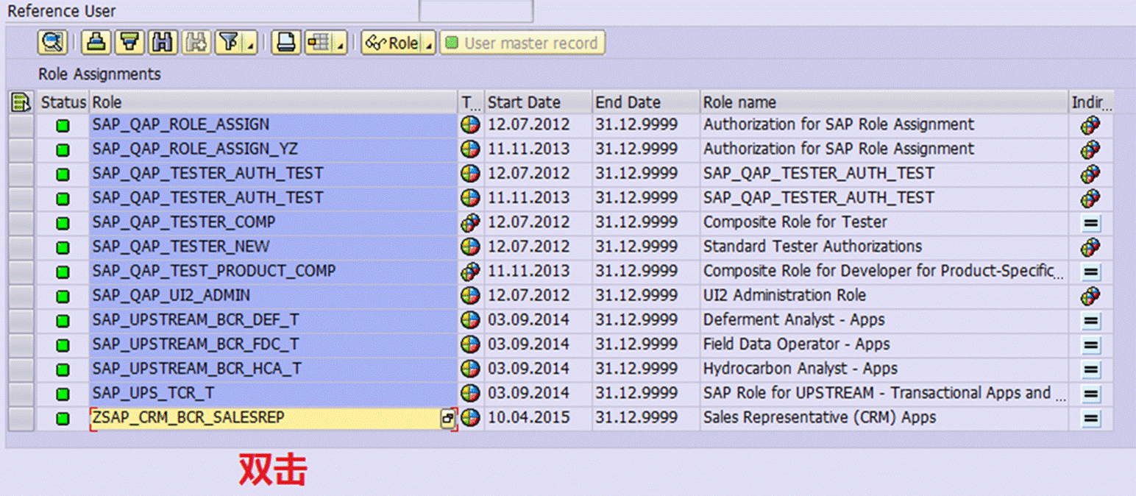Image resolution: width=1136 pixels, height=496 pixels.
Task: Click the Sort ascending toolbar icon
Action: pyautogui.click(x=96, y=43)
